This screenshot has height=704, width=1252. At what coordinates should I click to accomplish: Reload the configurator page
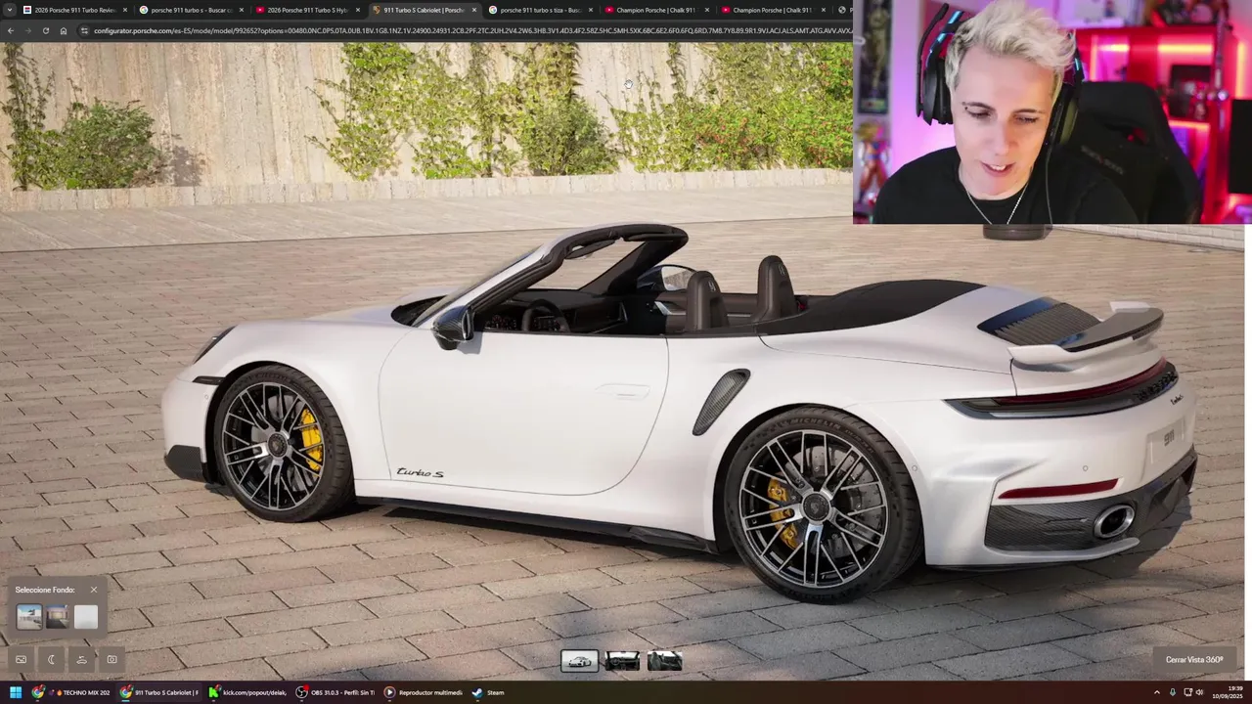coord(45,30)
